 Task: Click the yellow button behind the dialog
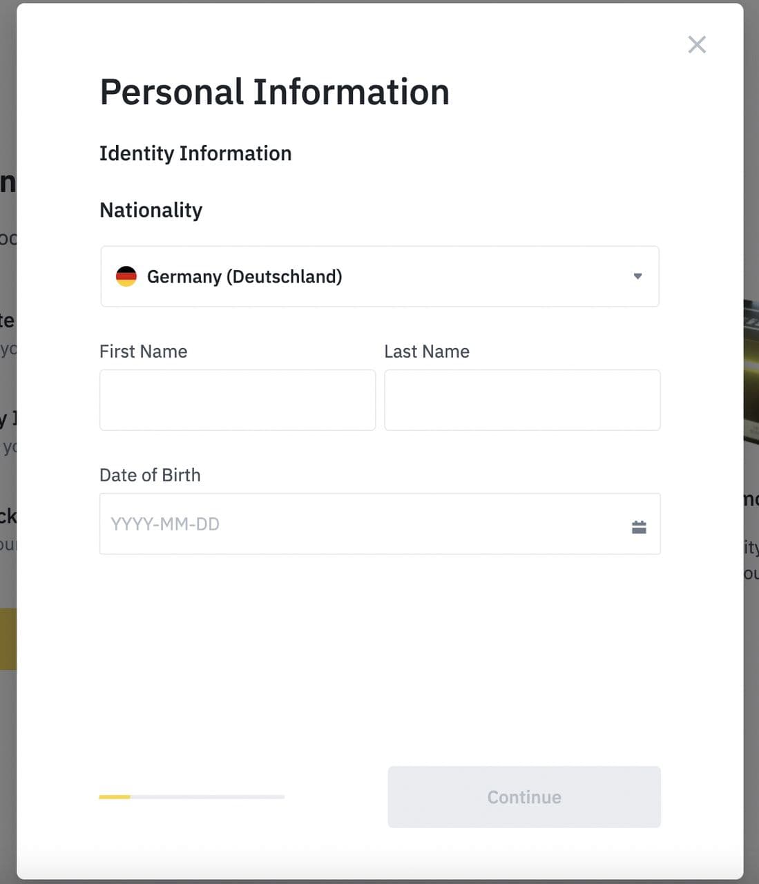coord(8,639)
